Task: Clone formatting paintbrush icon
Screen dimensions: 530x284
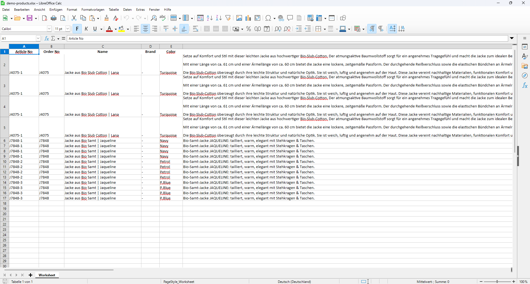Action: [106, 18]
